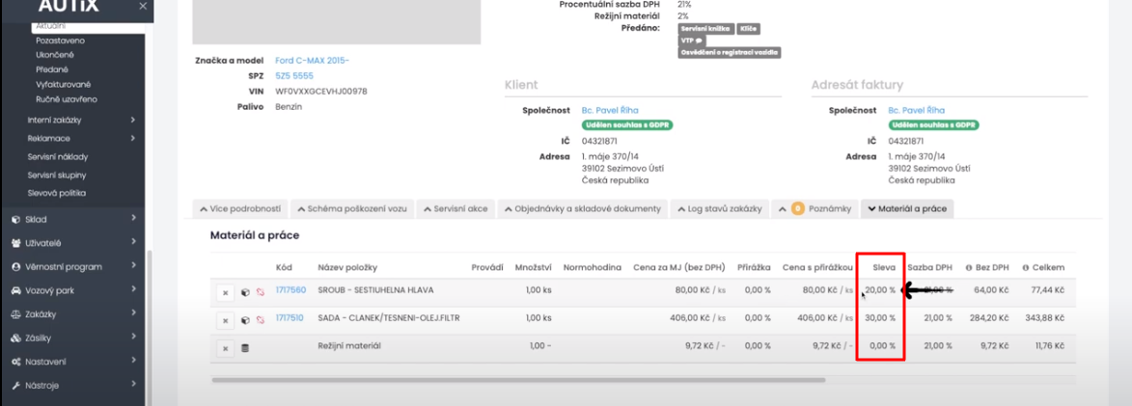Click the Sklad box icon
The image size is (1132, 406).
point(15,219)
